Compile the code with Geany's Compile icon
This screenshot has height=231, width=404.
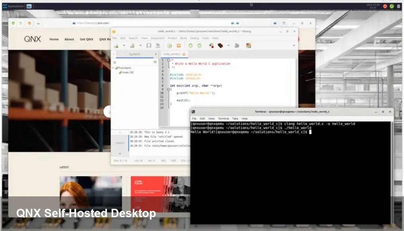[x=211, y=45]
